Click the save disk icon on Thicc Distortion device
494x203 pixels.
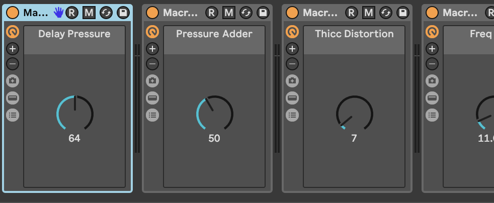(402, 13)
